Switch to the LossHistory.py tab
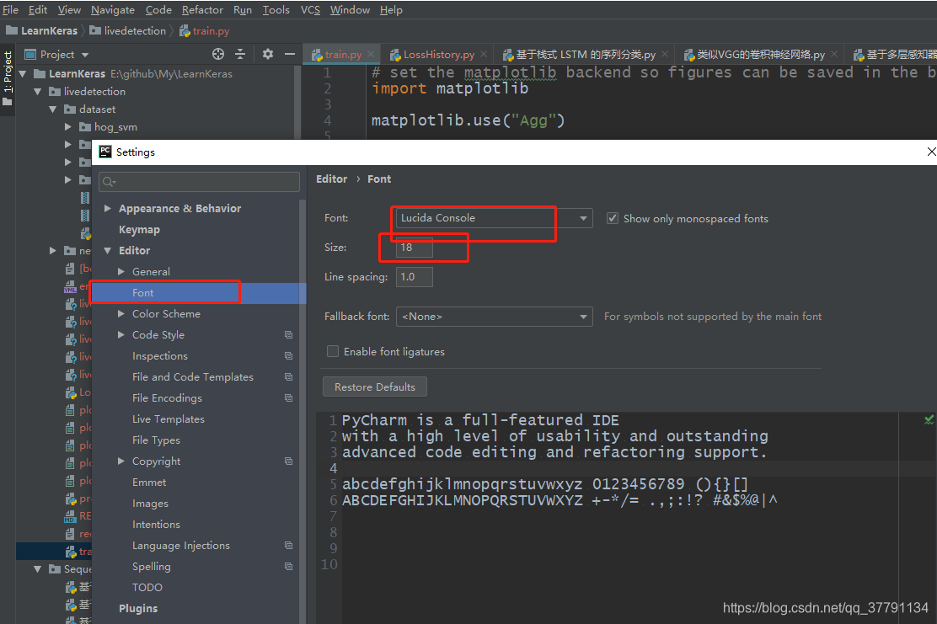This screenshot has width=937, height=624. 439,55
